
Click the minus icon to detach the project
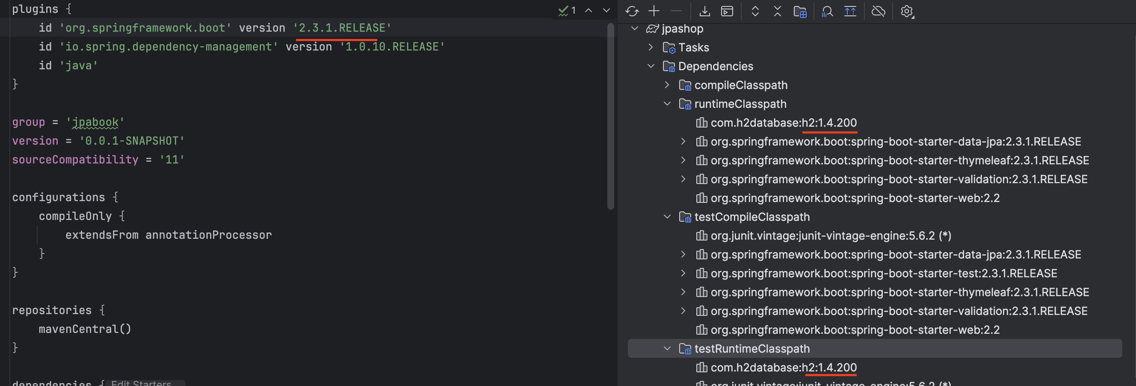pos(676,11)
